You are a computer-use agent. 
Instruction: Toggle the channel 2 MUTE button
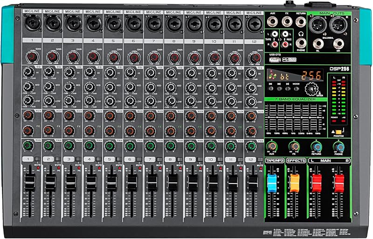click(x=58, y=159)
